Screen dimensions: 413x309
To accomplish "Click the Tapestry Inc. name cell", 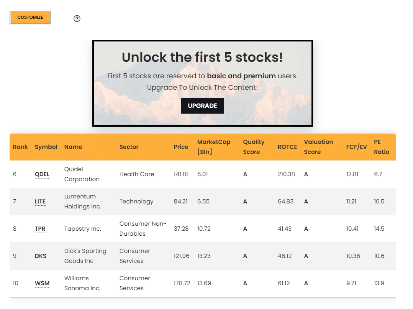I will point(83,228).
